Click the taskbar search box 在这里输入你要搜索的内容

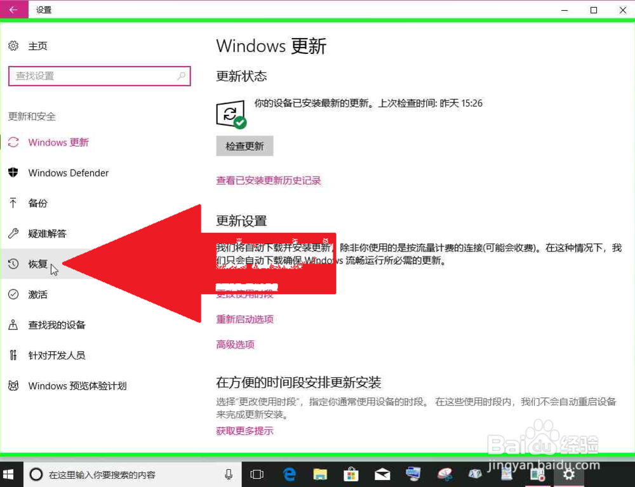133,474
